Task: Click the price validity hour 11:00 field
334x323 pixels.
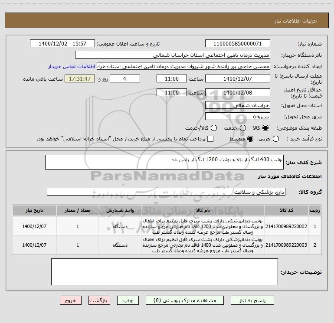Action: pyautogui.click(x=172, y=92)
